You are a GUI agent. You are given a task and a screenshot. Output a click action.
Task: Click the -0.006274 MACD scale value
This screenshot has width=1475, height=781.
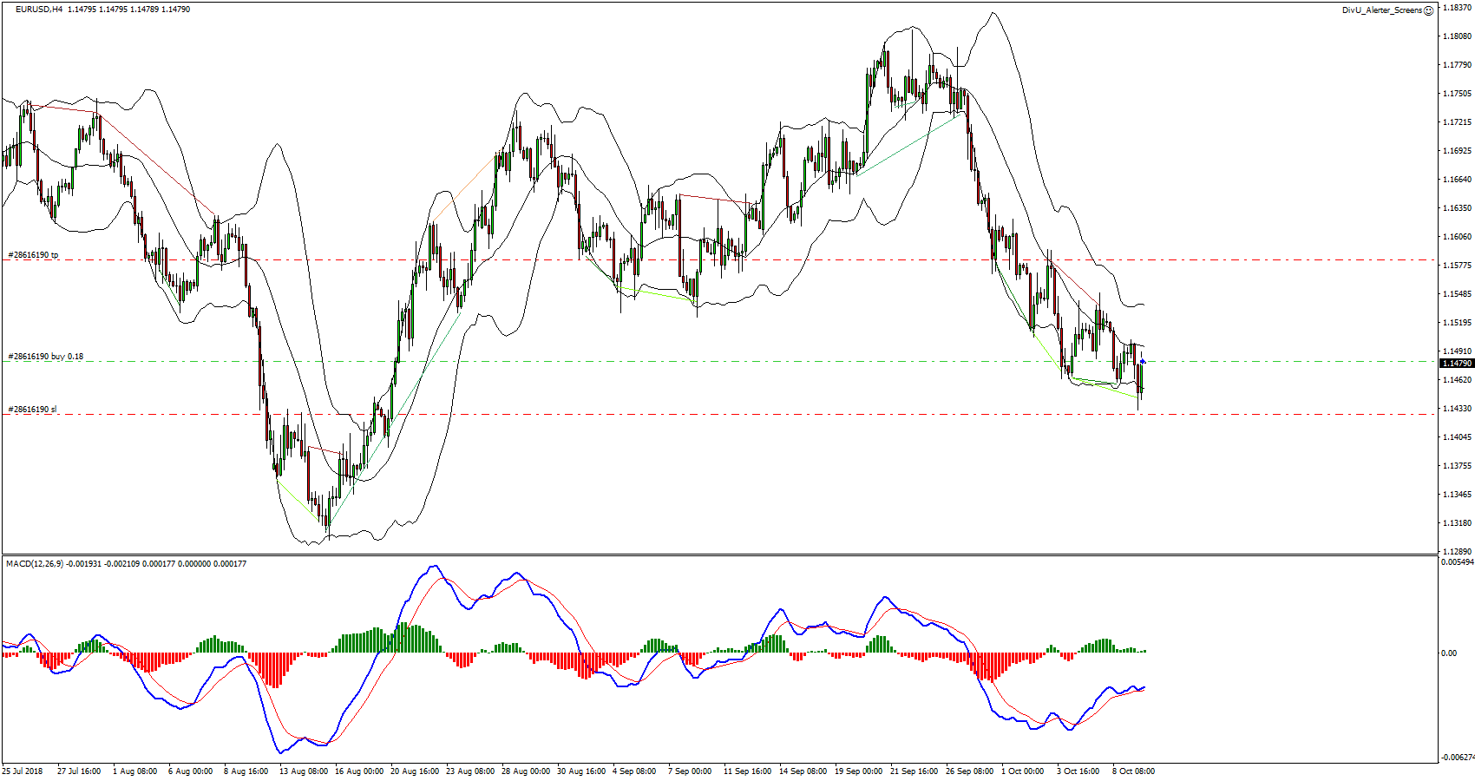pyautogui.click(x=1457, y=758)
